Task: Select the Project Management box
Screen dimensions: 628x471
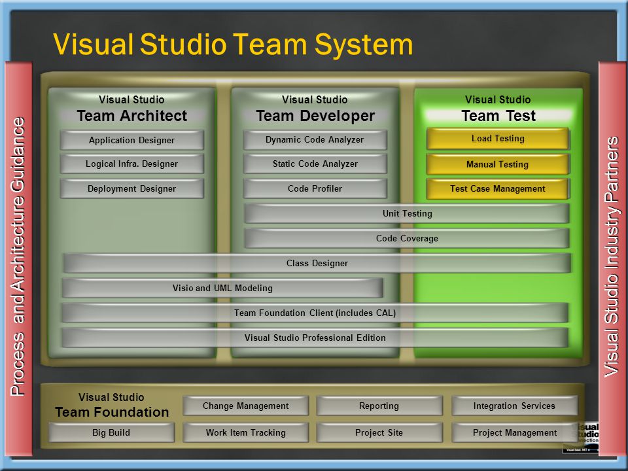Action: click(514, 432)
